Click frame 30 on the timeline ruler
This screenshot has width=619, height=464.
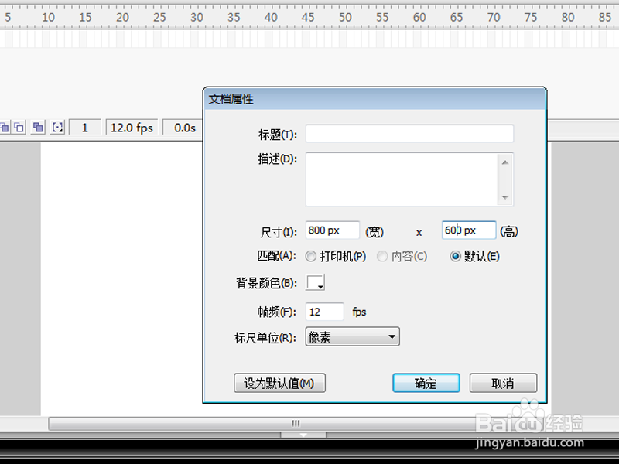click(197, 17)
